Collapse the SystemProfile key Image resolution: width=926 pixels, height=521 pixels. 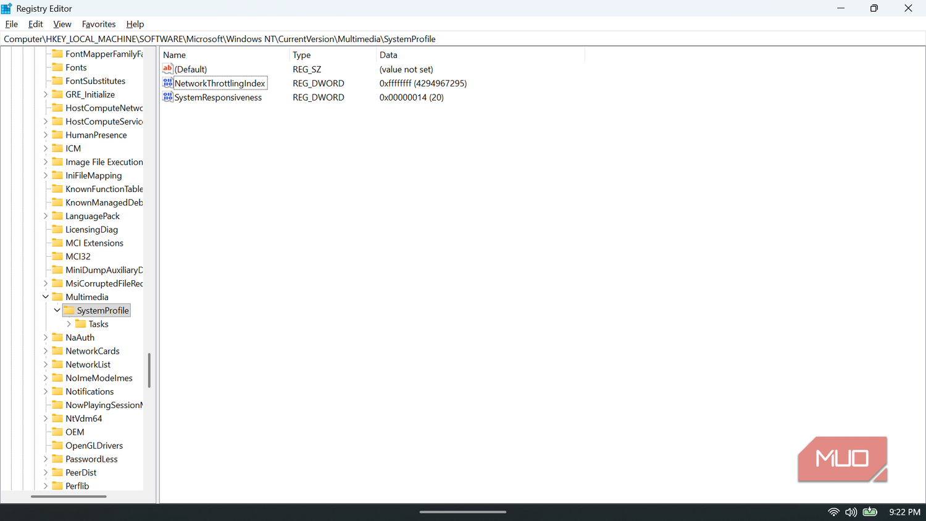(x=57, y=311)
